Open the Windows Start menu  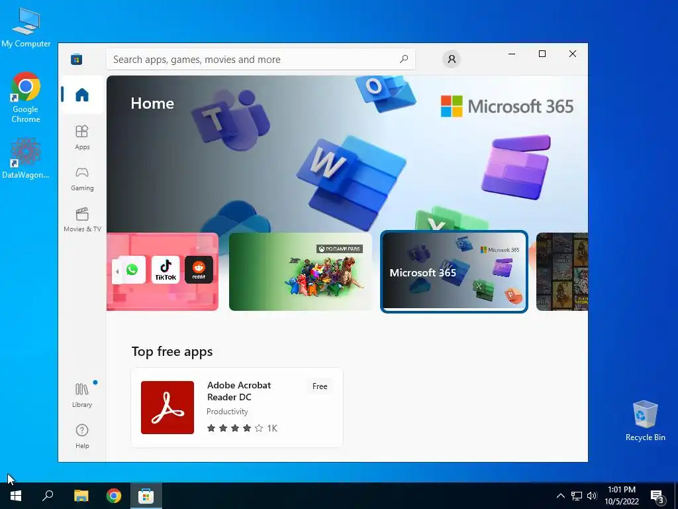point(16,496)
